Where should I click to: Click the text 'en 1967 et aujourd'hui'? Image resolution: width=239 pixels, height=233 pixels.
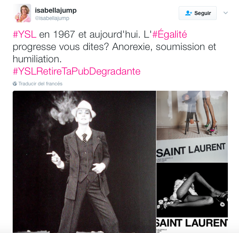pos(90,34)
